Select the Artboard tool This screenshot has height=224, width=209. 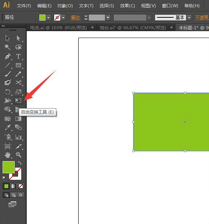coord(8,146)
